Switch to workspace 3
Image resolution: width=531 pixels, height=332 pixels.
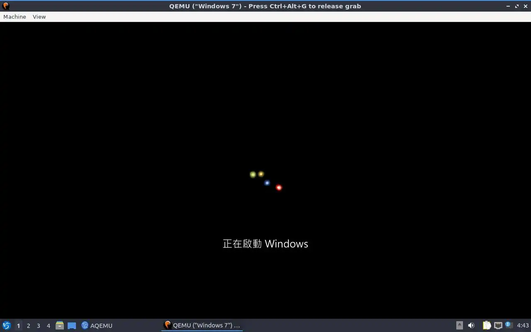click(x=38, y=326)
